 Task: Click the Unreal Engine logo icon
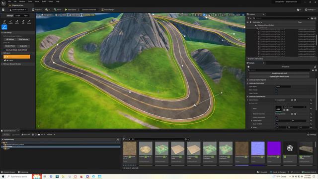click(3, 3)
